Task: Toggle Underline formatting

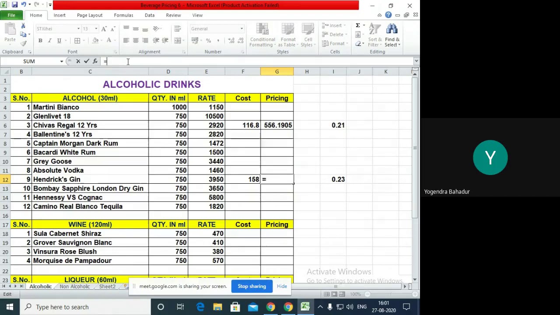Action: pos(59,41)
